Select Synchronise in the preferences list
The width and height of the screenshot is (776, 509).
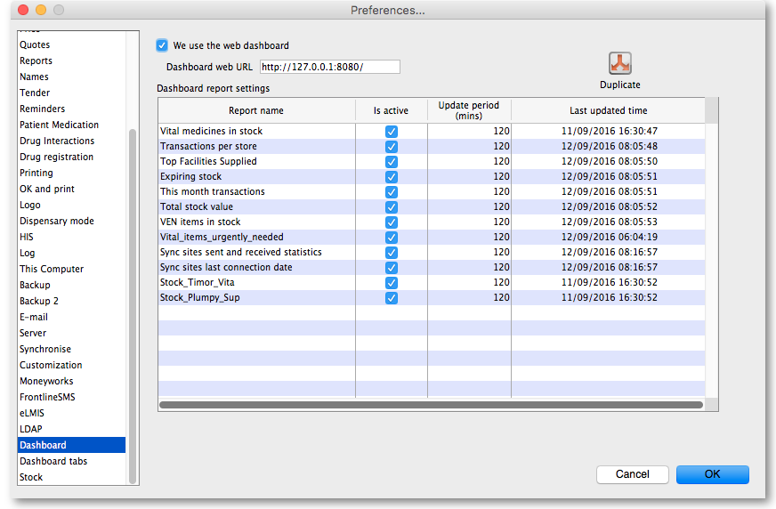pos(45,349)
